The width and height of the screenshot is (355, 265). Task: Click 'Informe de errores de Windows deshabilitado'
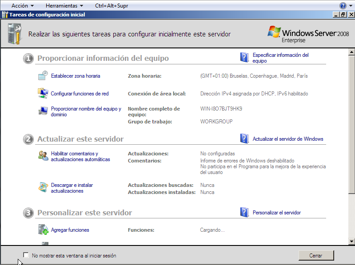[x=247, y=161]
